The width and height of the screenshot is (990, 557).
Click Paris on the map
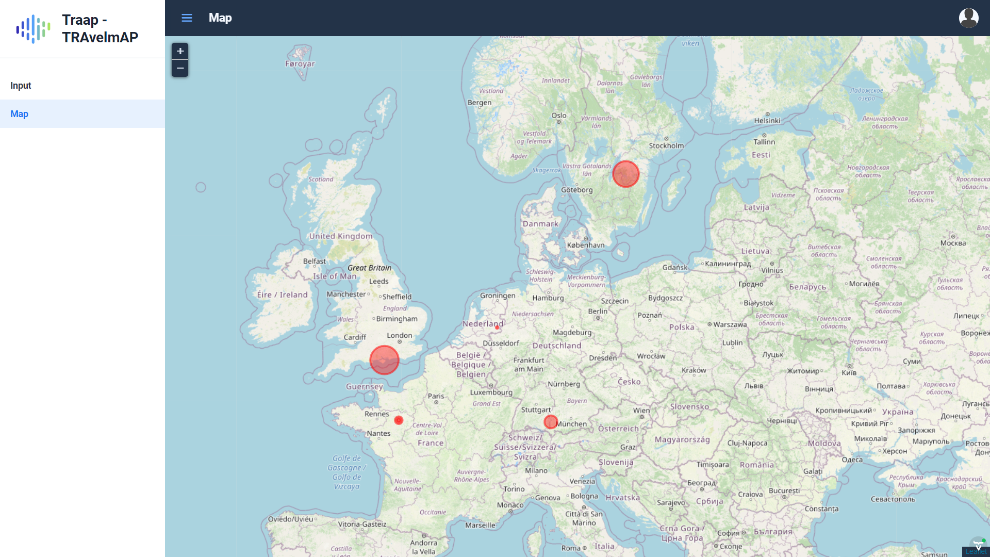436,397
